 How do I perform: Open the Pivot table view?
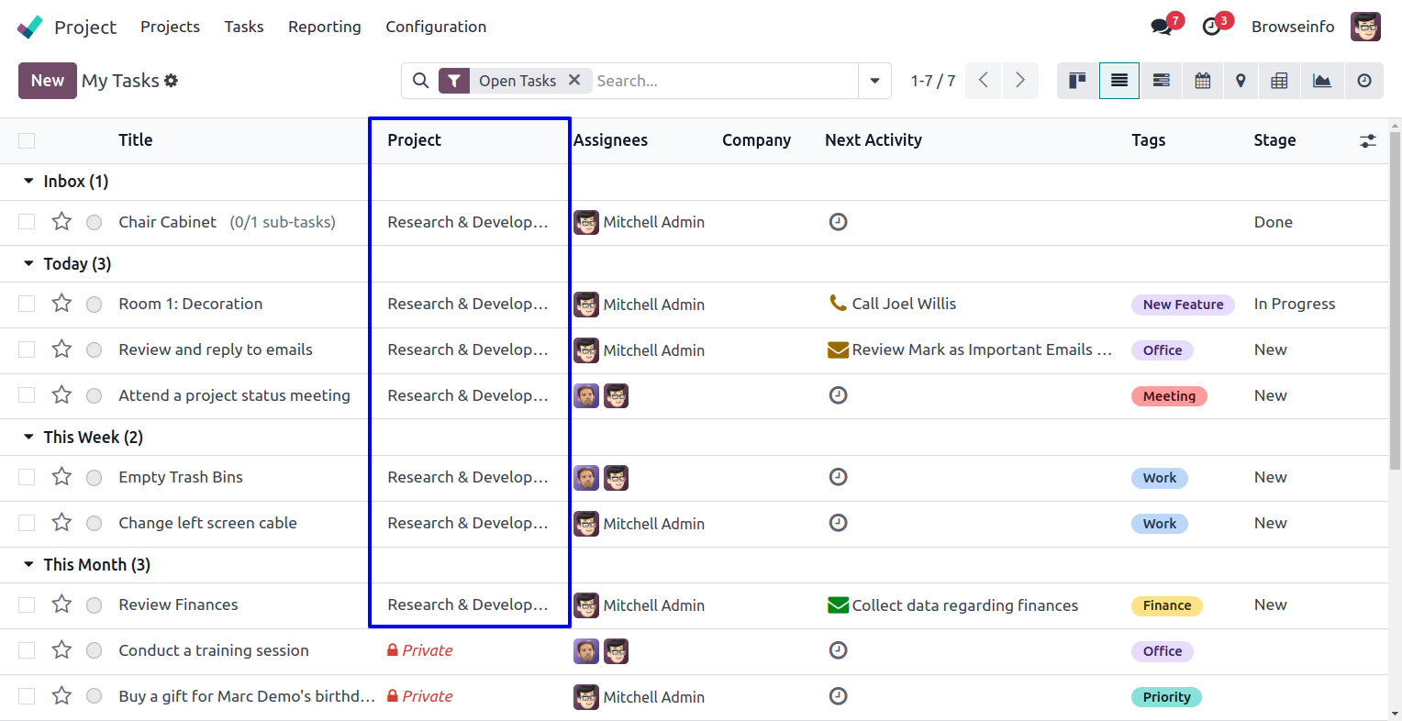[x=1279, y=81]
